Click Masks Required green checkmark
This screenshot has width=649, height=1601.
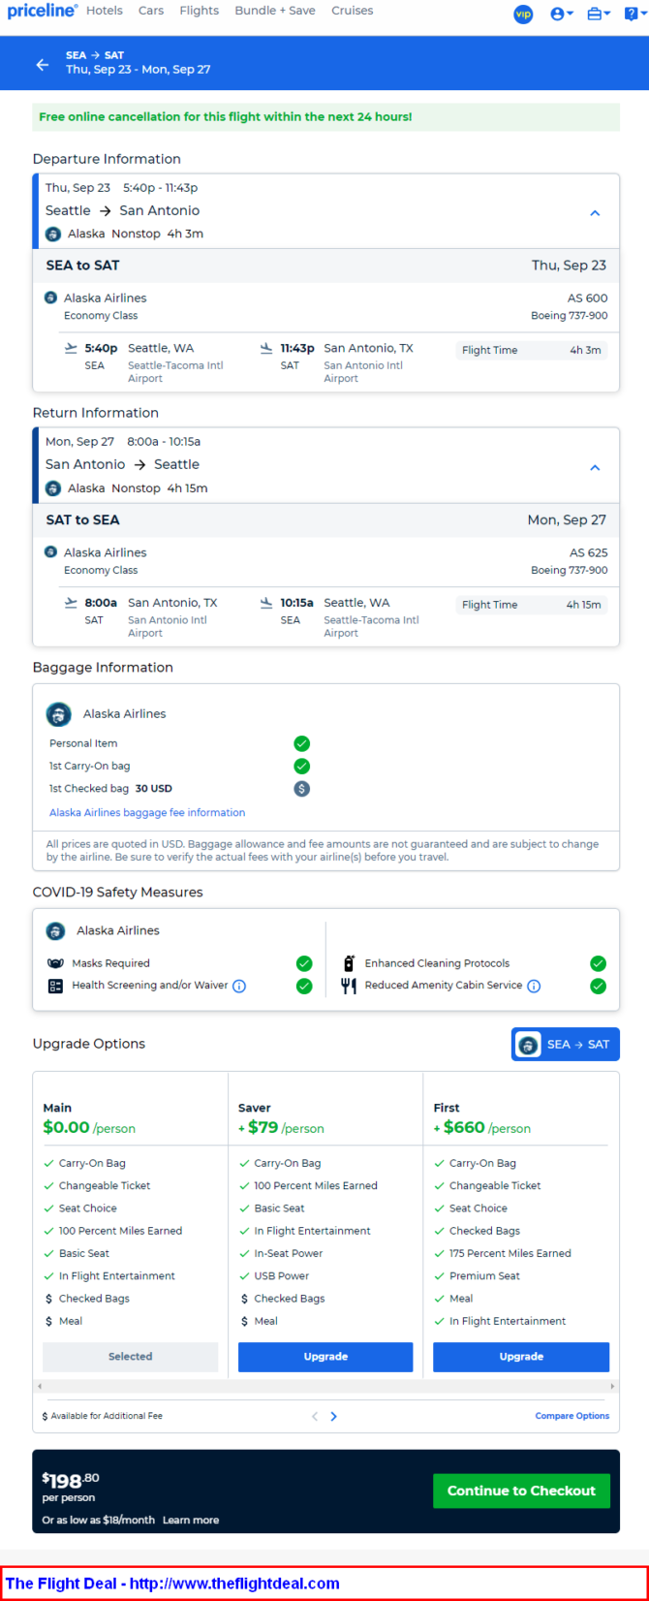point(304,963)
